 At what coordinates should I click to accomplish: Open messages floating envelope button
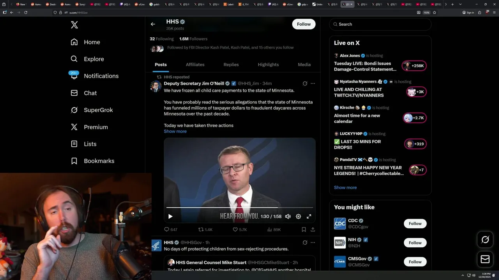(x=485, y=259)
